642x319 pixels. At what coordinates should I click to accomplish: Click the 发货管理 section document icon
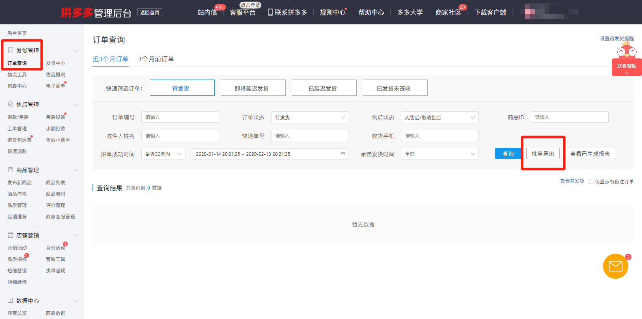(11, 50)
